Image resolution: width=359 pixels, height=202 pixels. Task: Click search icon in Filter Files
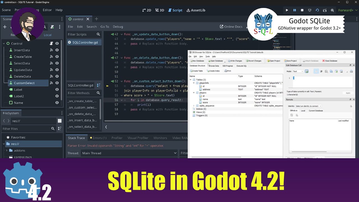(53, 128)
